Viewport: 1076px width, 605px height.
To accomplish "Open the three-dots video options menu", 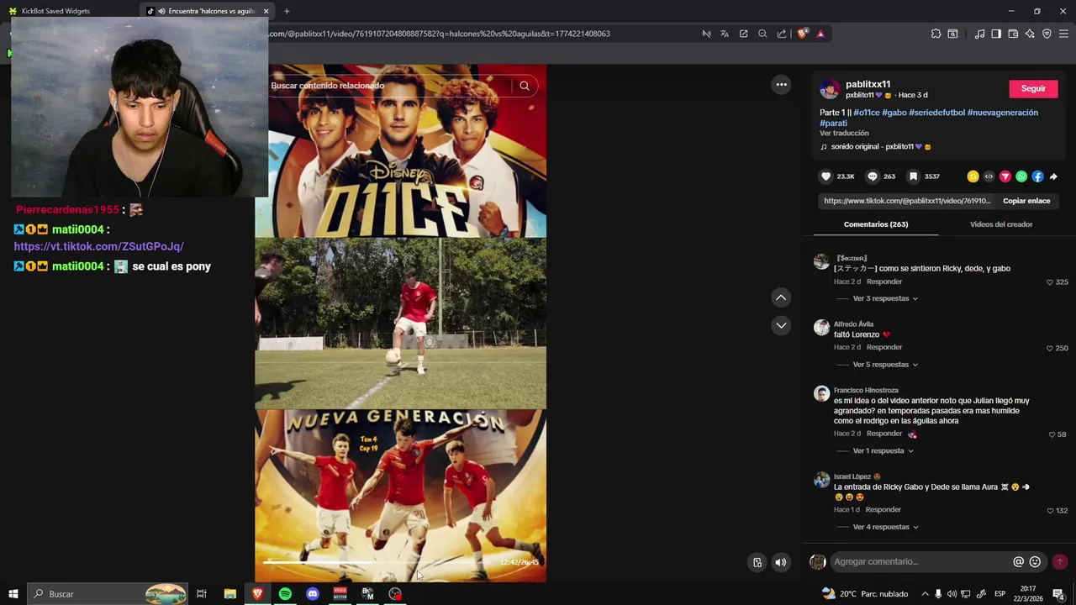I will coord(781,84).
